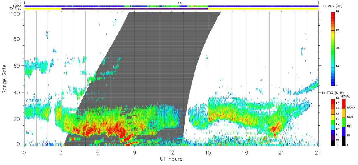The image size is (358, 165).
Task: Click the red high-power echo near 20 UT
Action: (275, 128)
